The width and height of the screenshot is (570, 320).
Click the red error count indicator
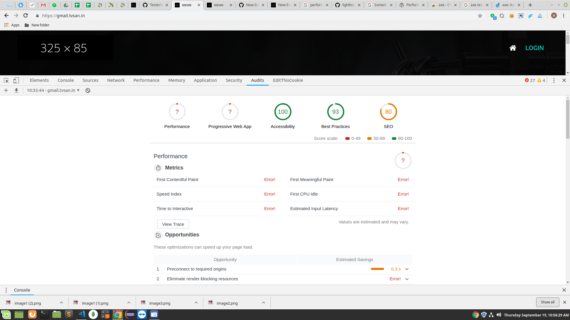[530, 80]
